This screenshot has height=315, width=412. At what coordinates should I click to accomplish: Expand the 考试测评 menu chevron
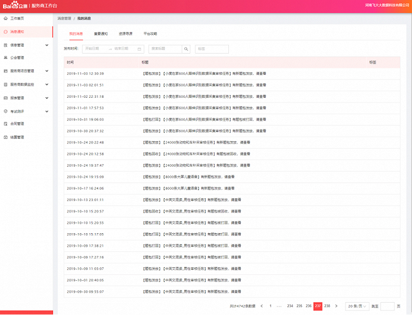[46, 111]
